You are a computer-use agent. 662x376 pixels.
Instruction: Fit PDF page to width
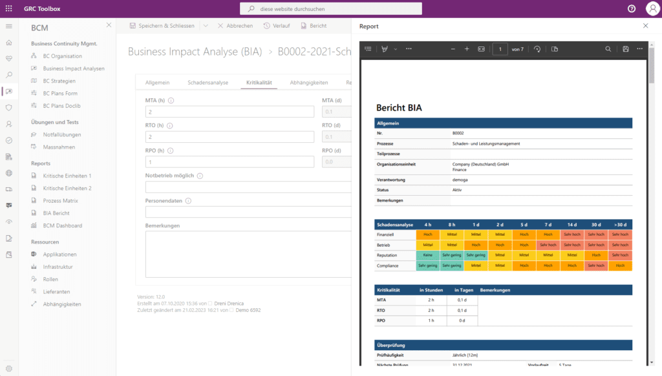tap(481, 49)
